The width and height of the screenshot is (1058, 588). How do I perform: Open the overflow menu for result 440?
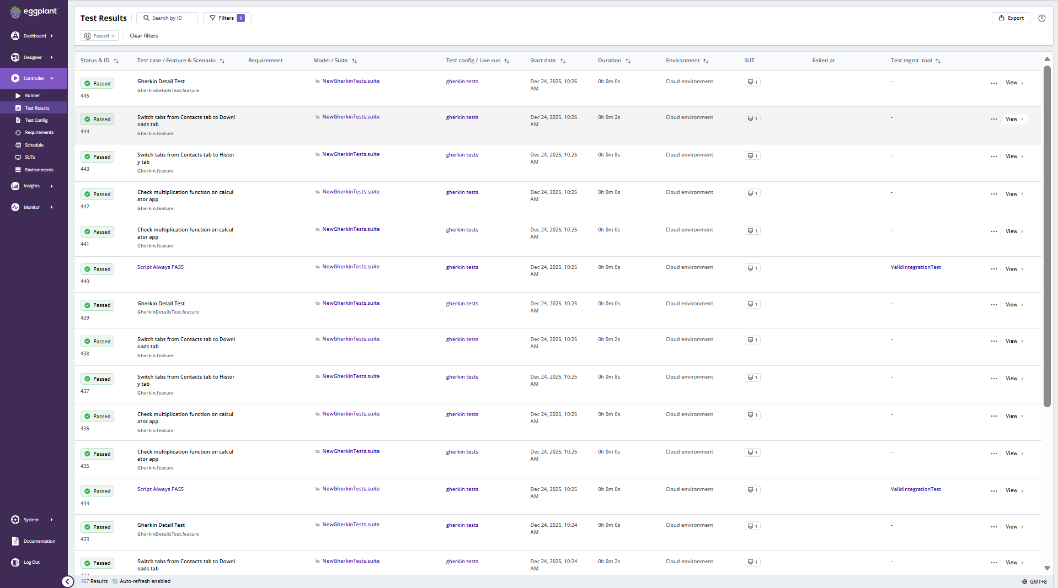(993, 269)
